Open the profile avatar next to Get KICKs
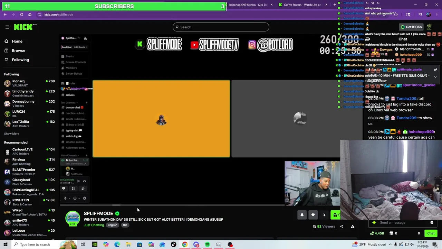The image size is (442, 249). tap(429, 27)
